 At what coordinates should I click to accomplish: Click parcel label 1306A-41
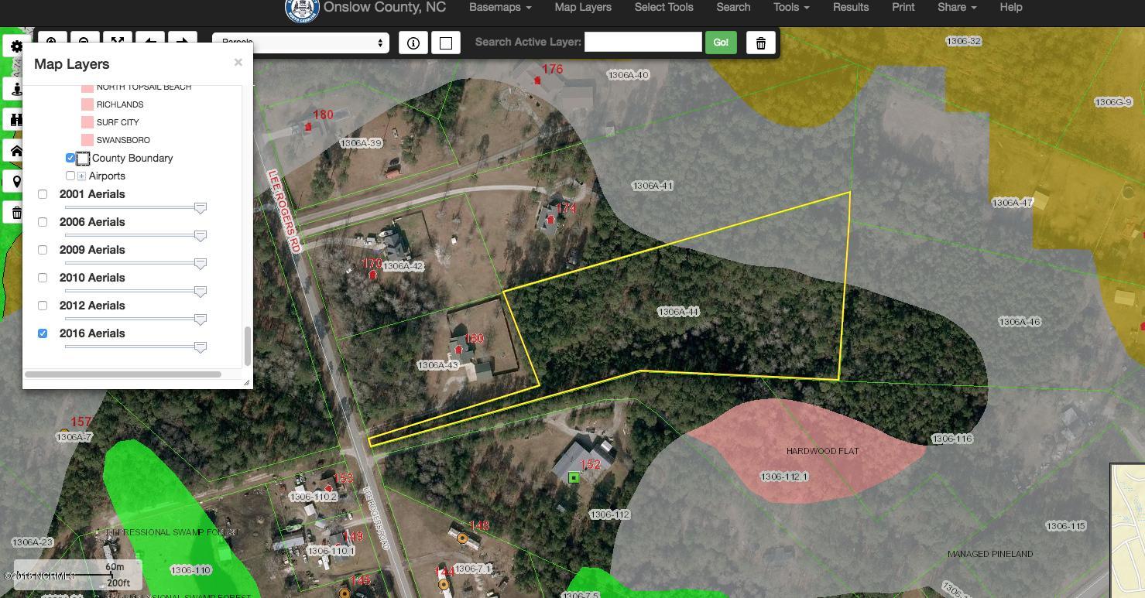coord(653,186)
